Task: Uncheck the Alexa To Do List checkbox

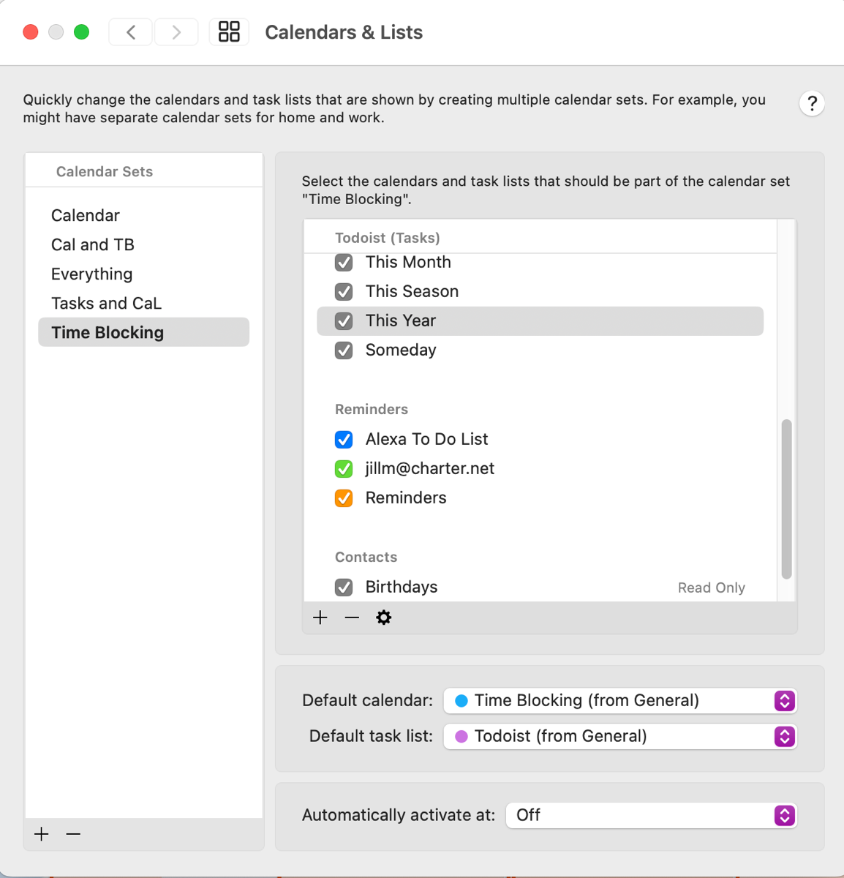Action: (x=344, y=440)
